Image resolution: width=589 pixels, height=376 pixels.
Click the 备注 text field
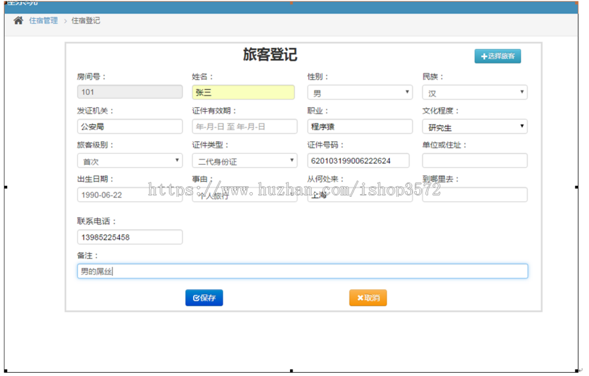pos(302,271)
